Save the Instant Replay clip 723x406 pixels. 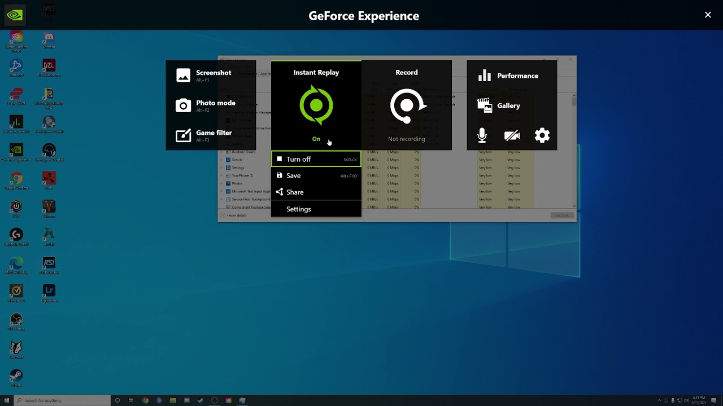click(316, 175)
